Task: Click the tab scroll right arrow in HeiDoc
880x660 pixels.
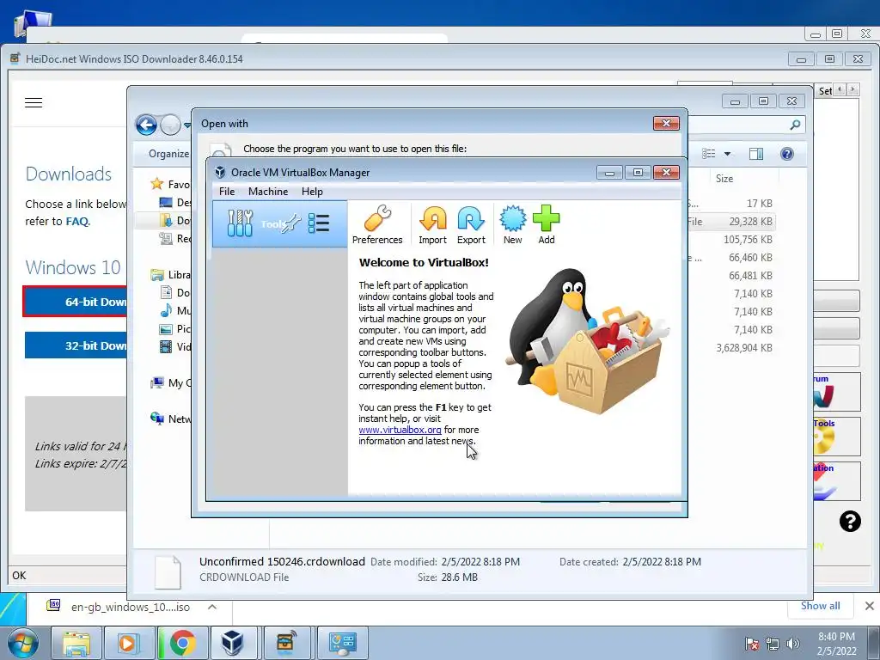Action: coord(853,89)
